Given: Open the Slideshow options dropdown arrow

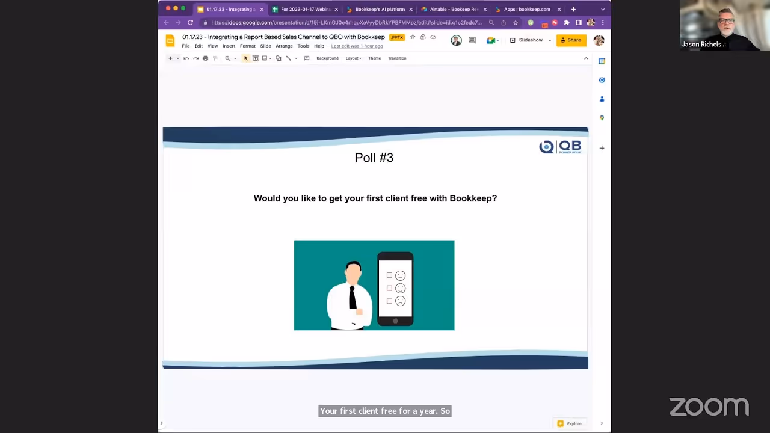Looking at the screenshot, I should tap(550, 40).
